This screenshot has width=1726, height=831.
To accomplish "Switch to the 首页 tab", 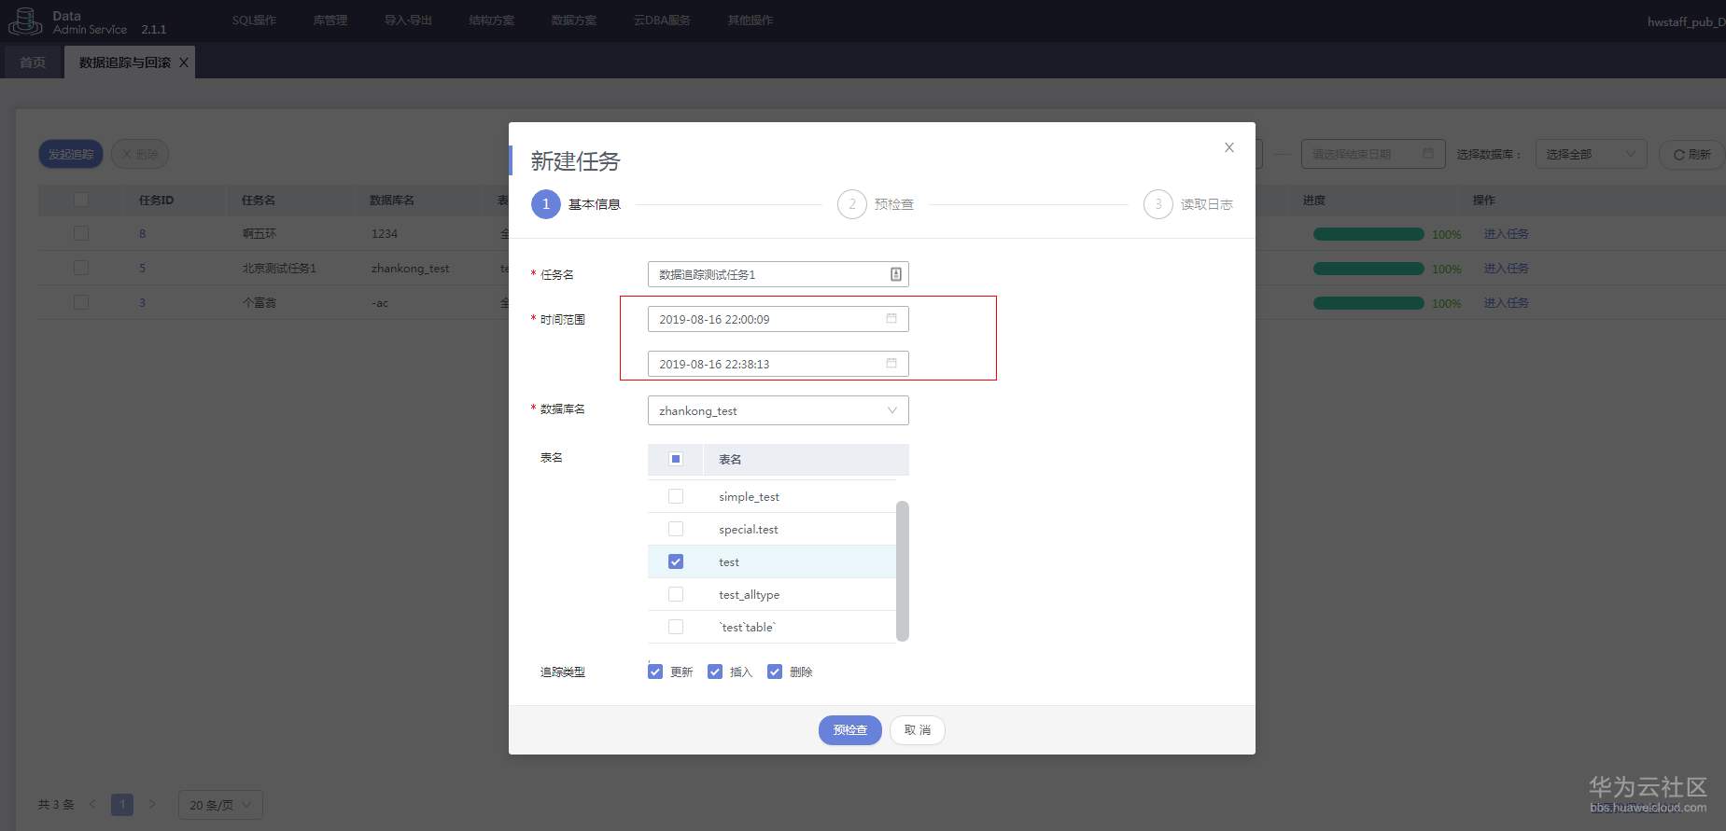I will (33, 62).
